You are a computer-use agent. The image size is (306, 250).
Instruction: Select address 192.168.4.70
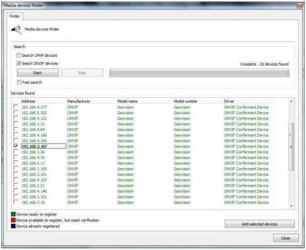[33, 157]
